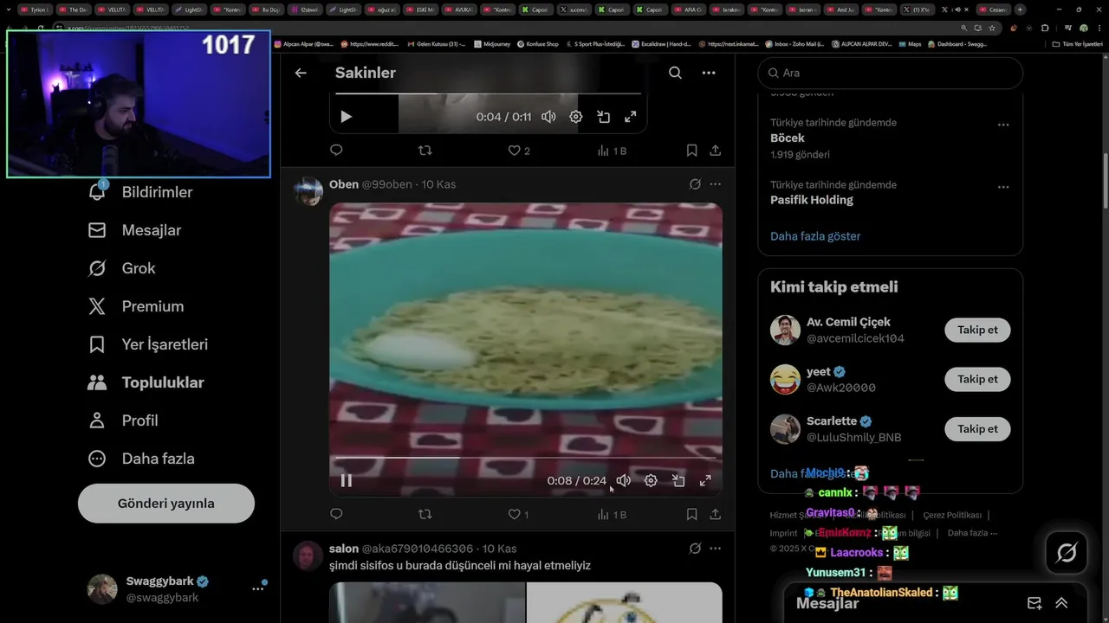Screen dimensions: 1109x623
Task: Open Premium page
Action: click(135, 306)
